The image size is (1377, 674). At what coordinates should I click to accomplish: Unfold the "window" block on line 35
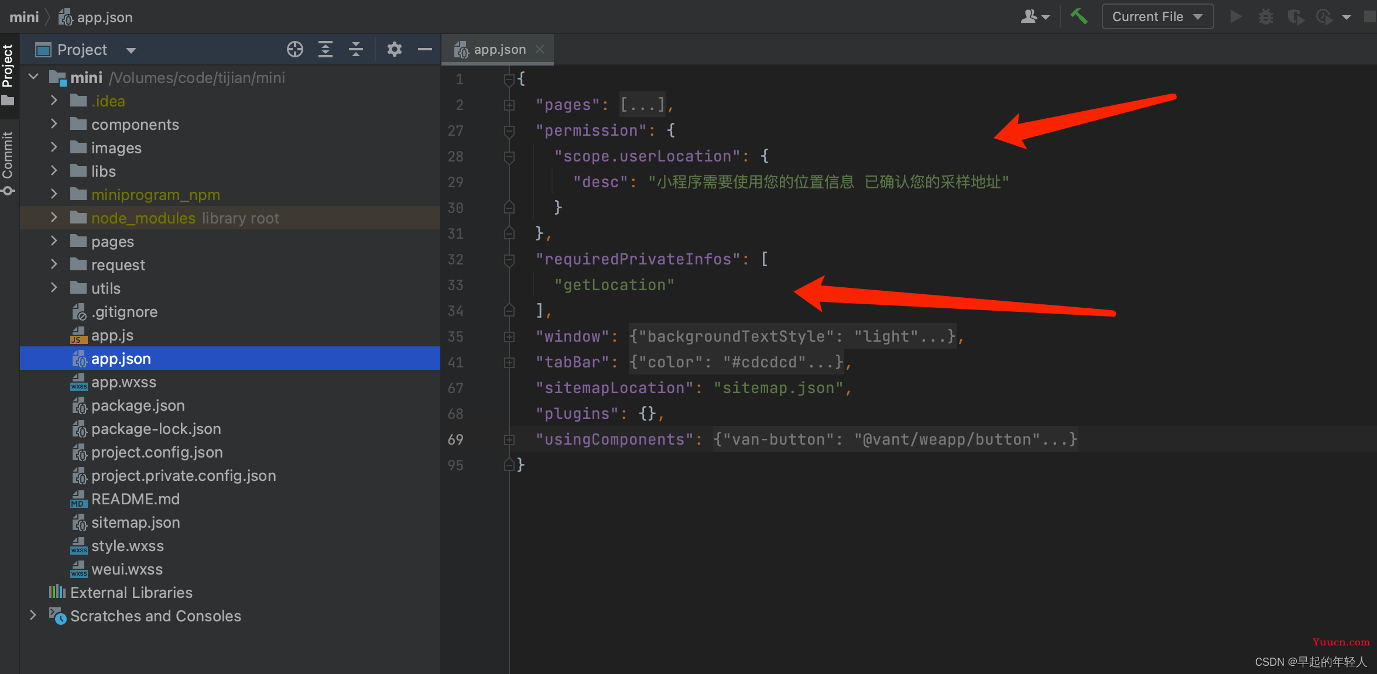coord(509,337)
